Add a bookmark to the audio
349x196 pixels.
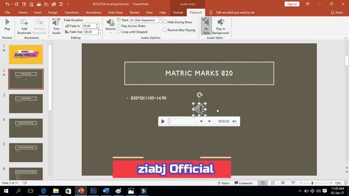click(24, 27)
